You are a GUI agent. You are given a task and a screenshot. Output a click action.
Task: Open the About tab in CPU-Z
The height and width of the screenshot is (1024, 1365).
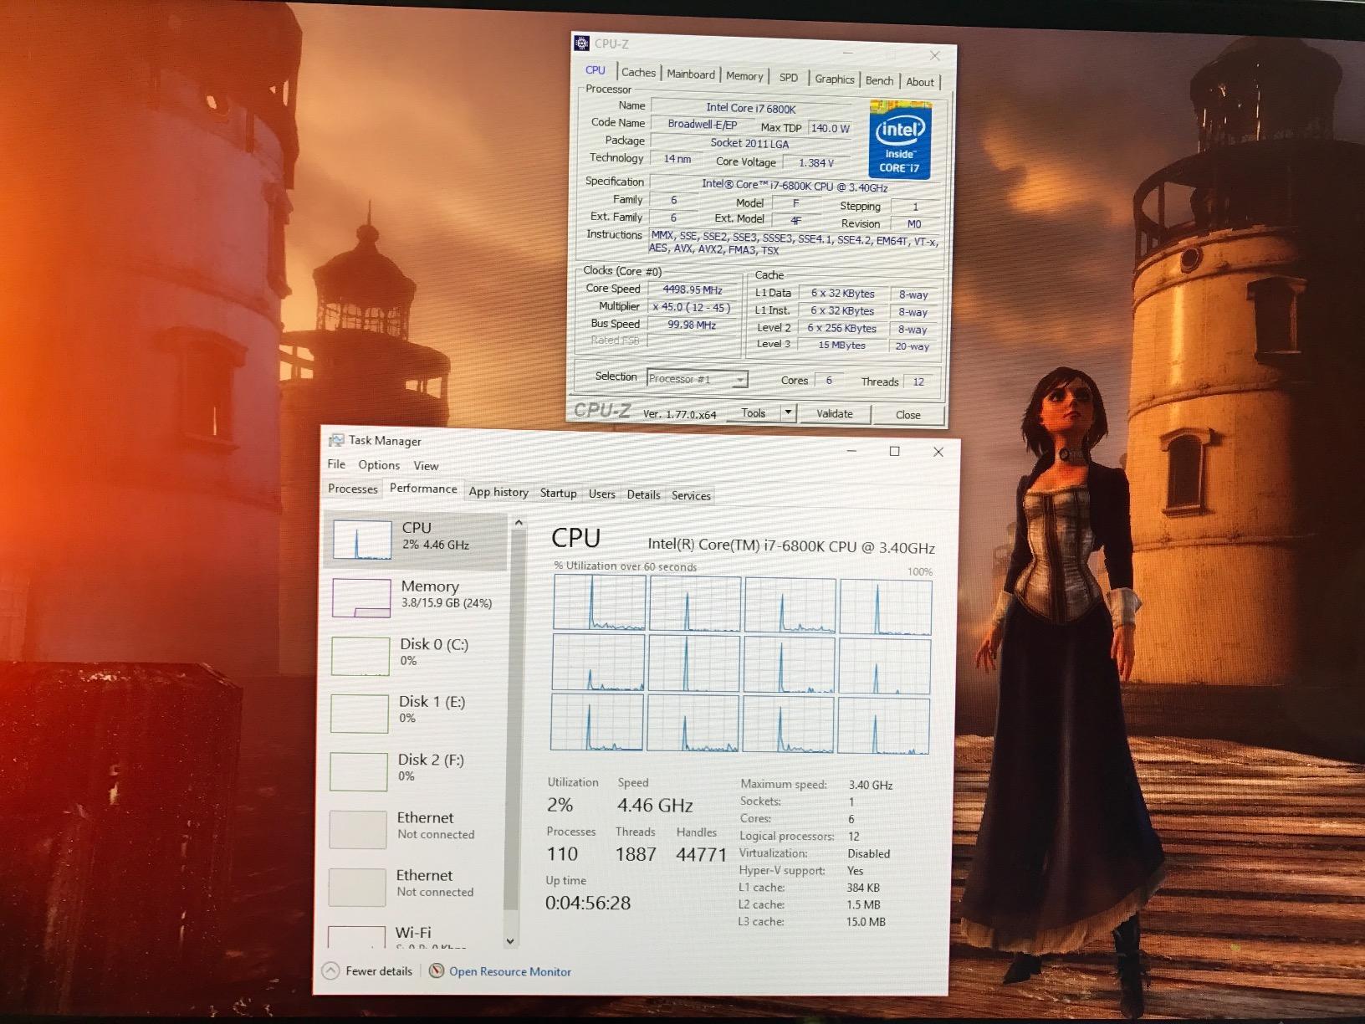tap(920, 82)
